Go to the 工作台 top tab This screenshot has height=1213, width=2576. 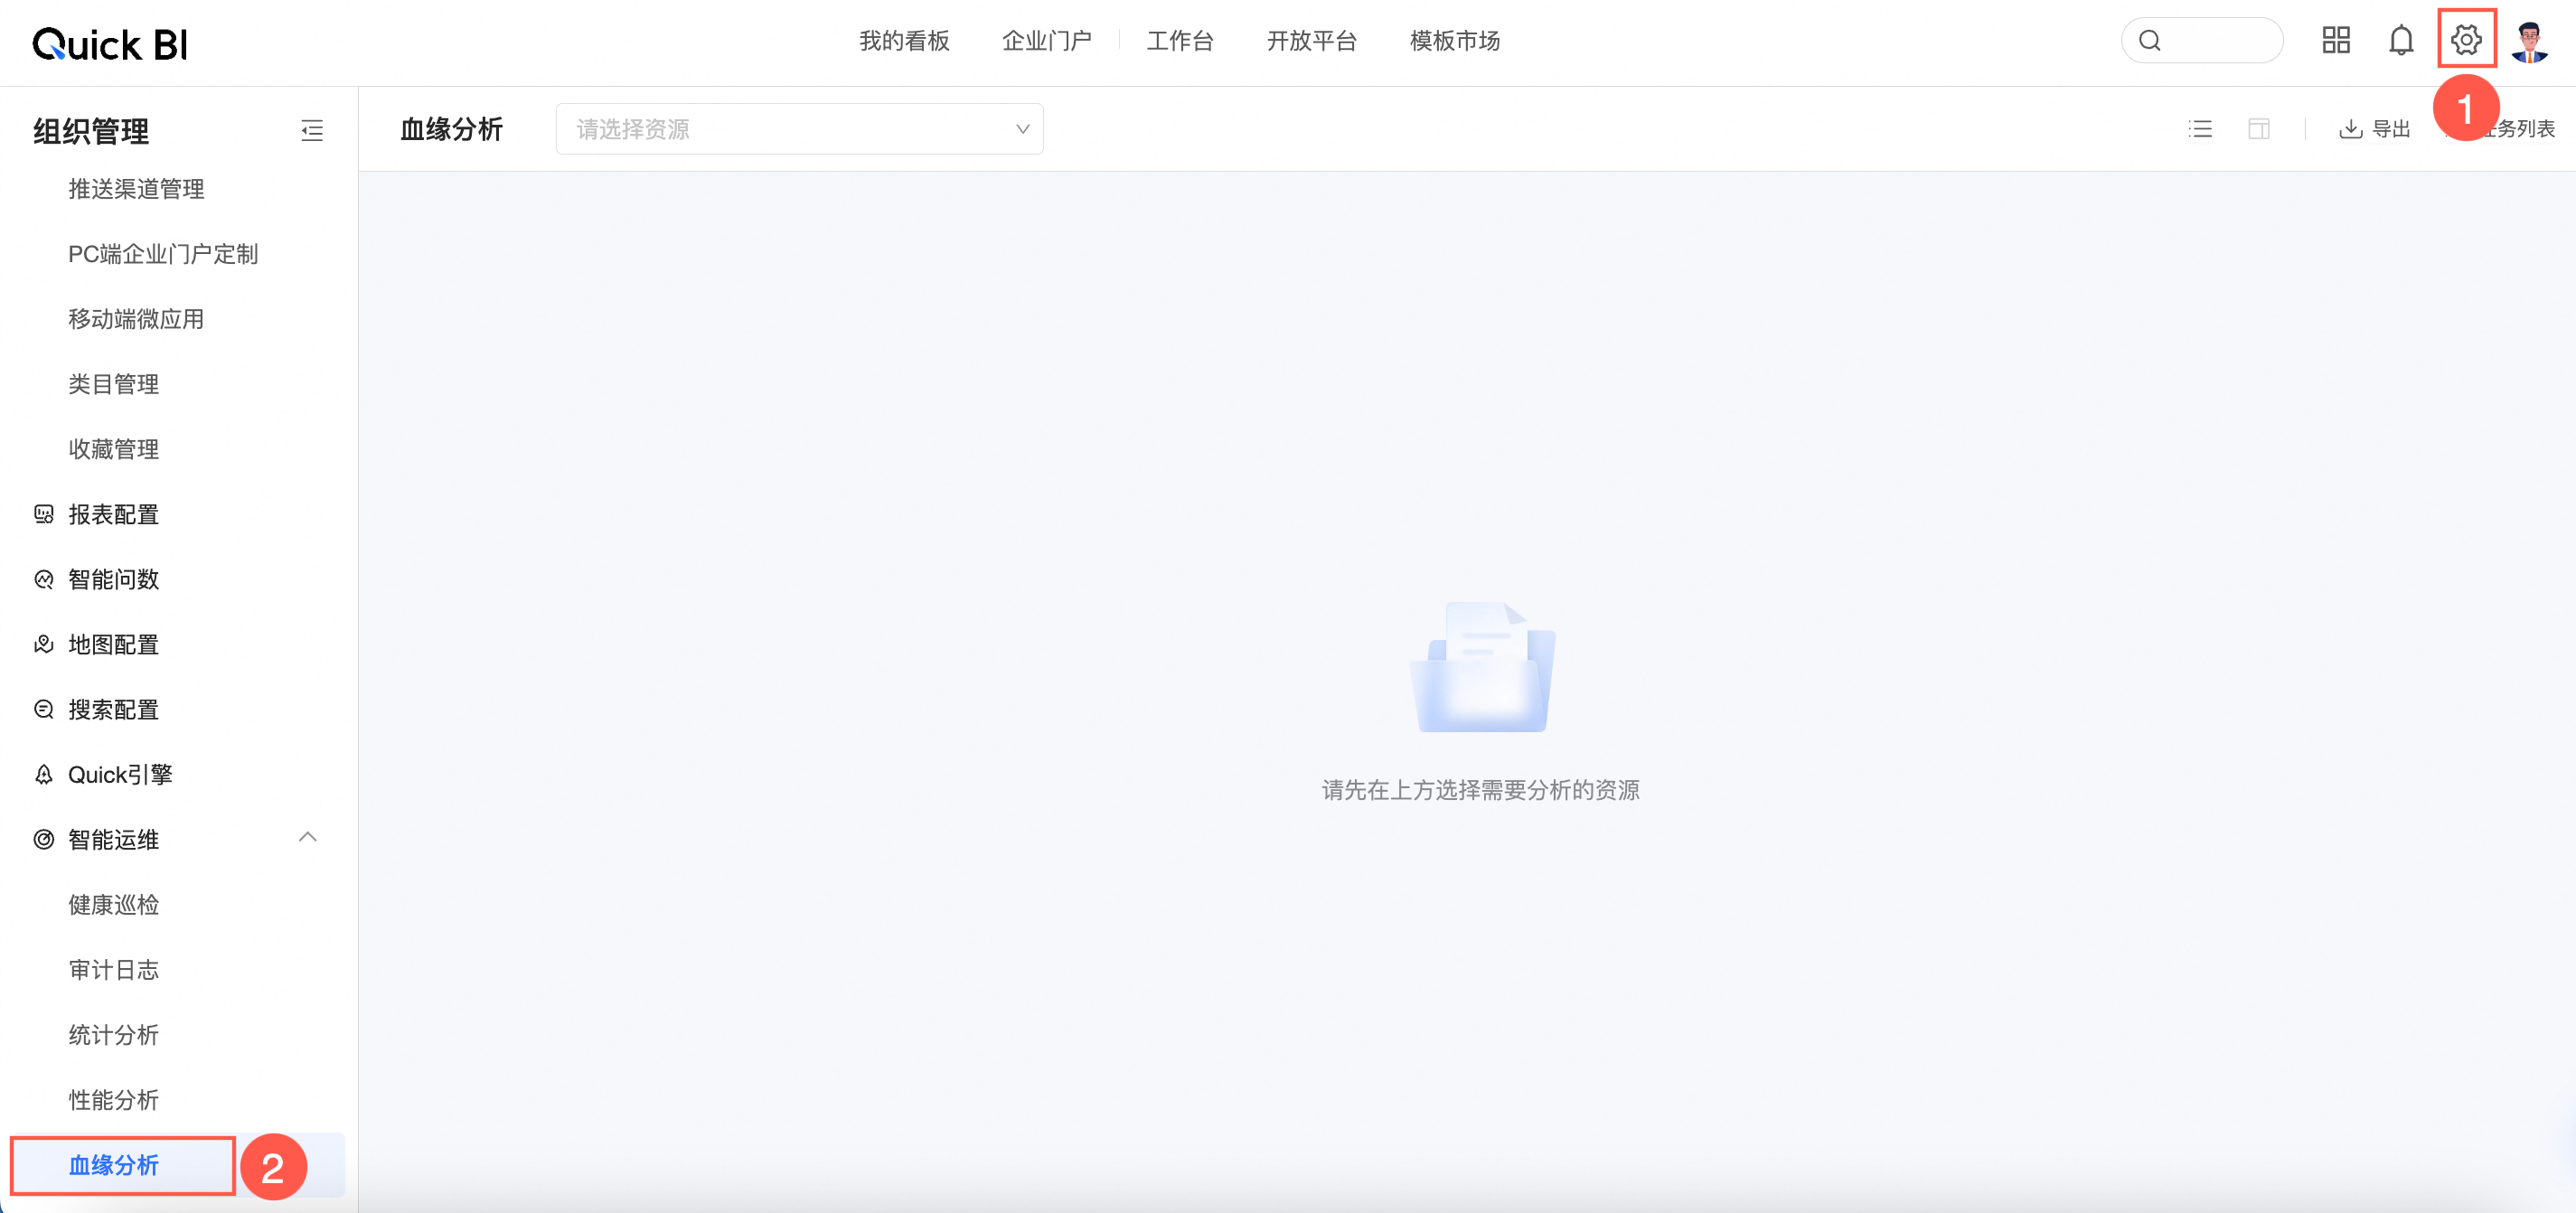coord(1179,41)
